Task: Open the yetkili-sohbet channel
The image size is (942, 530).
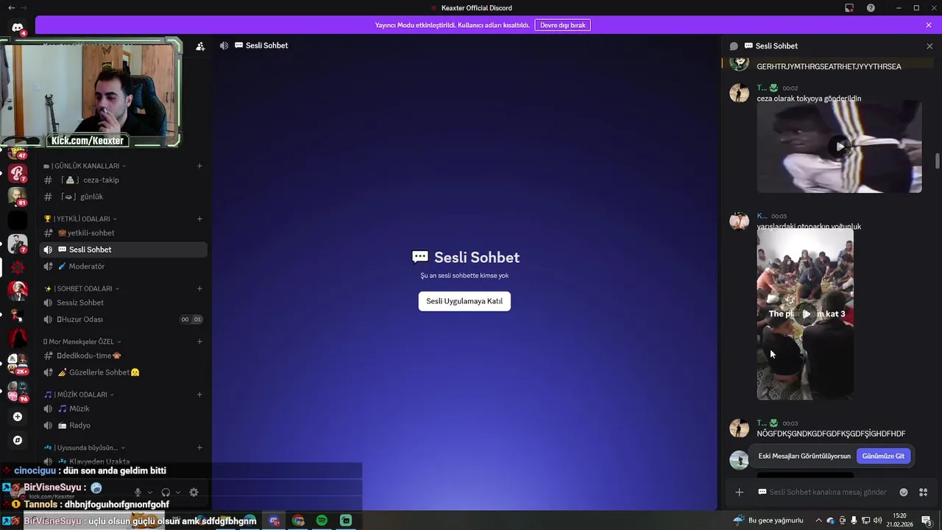Action: click(x=124, y=233)
